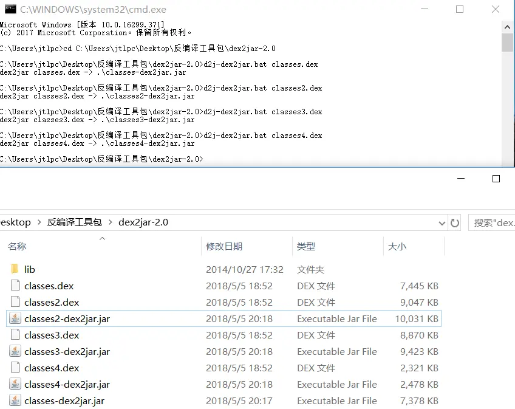Image resolution: width=515 pixels, height=409 pixels.
Task: Select the classes2.dex file icon
Action: point(15,302)
